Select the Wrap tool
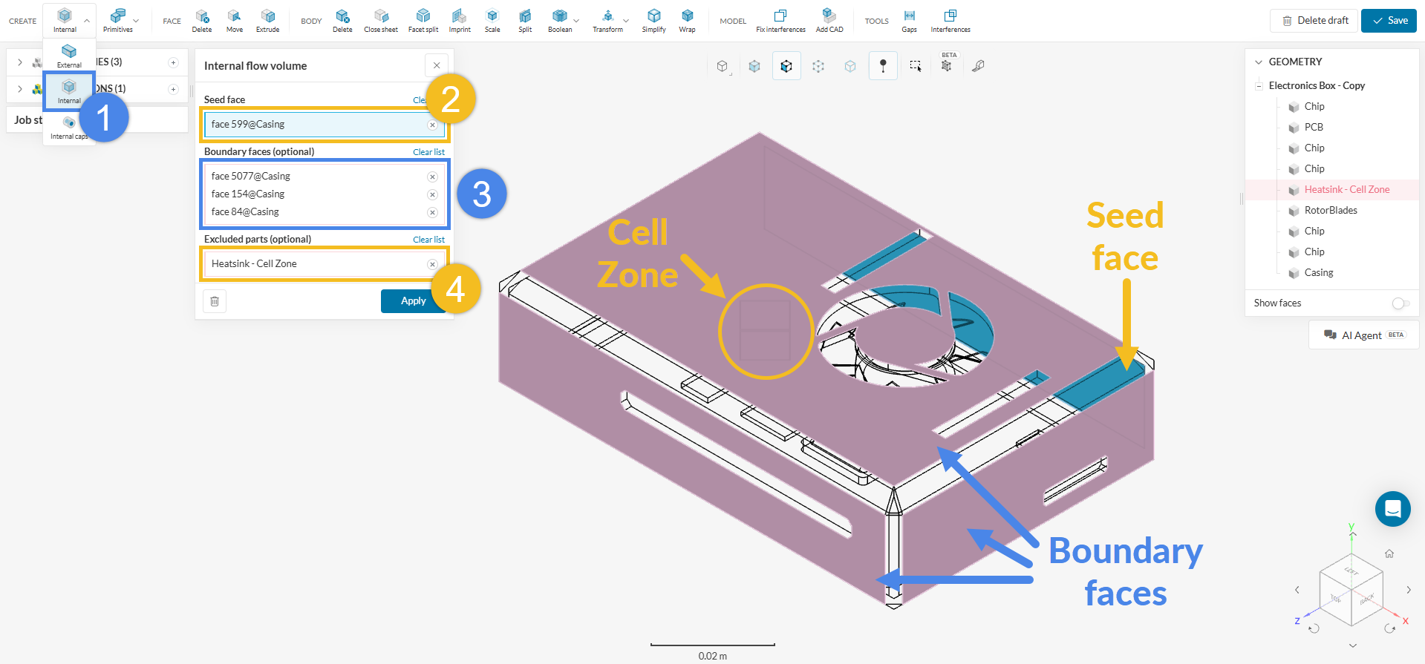Screen dimensions: 1425x664 pos(687,21)
